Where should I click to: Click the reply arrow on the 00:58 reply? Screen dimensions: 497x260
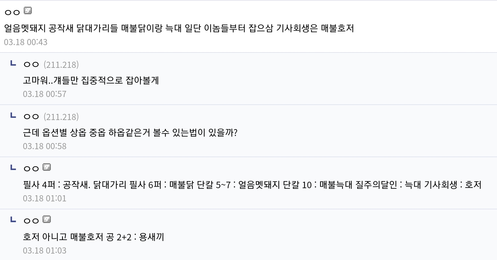(13, 116)
